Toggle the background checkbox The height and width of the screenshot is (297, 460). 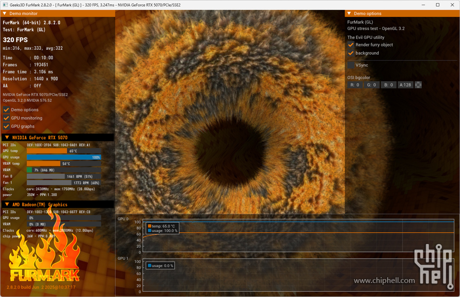[351, 53]
